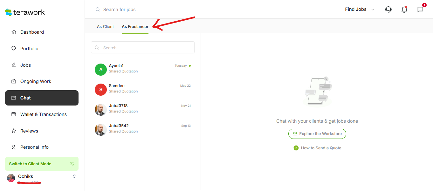
Task: Click Explore the Workstore button
Action: [317, 134]
